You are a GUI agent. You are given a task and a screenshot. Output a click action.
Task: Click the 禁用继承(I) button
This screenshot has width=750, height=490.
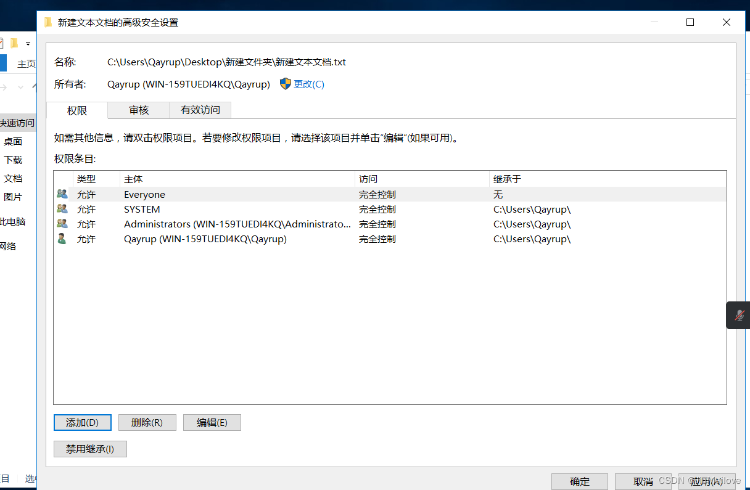tap(91, 449)
